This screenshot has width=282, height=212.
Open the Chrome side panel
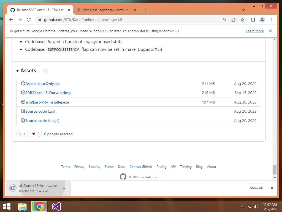click(x=253, y=20)
